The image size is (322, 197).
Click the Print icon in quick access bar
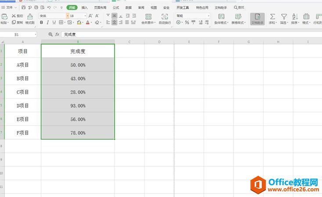coord(36,7)
